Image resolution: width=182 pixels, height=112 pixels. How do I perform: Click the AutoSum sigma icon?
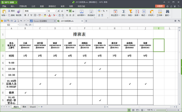(124, 11)
